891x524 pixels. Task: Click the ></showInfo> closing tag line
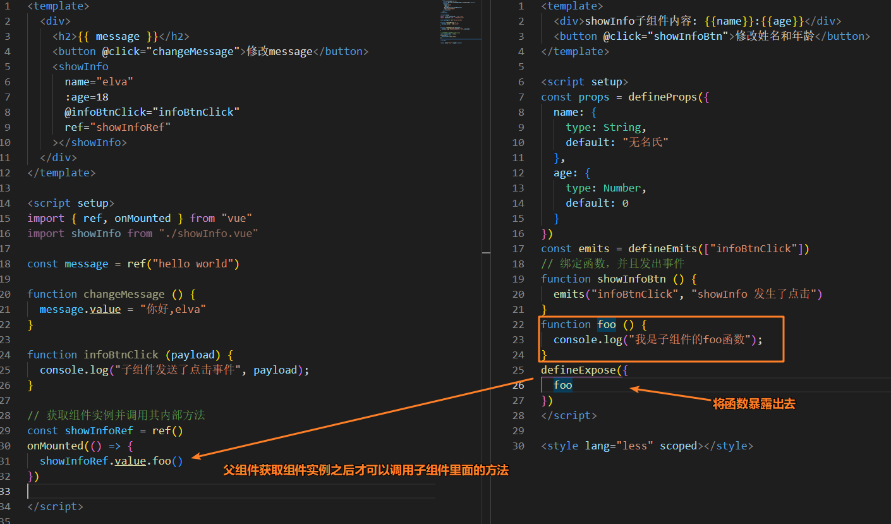click(90, 142)
